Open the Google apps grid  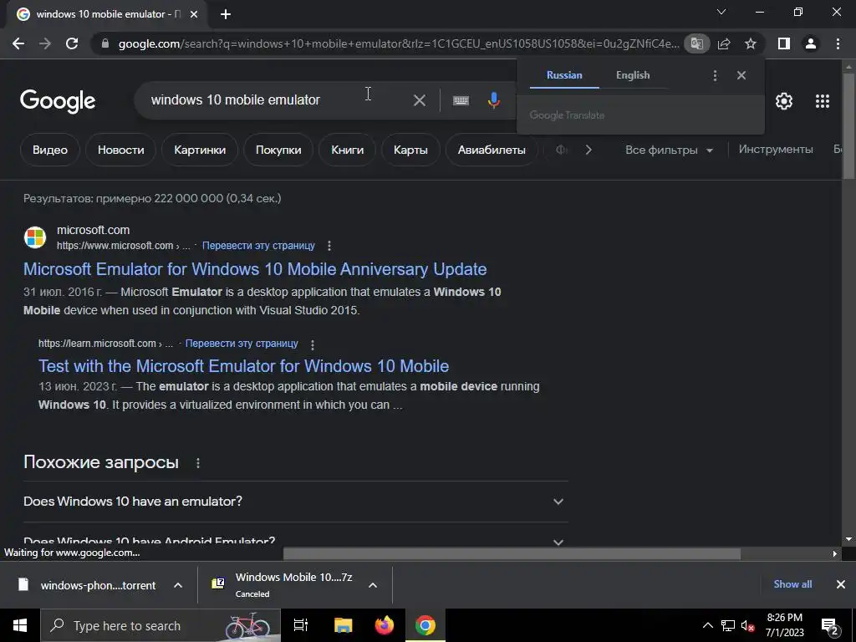[x=823, y=101]
